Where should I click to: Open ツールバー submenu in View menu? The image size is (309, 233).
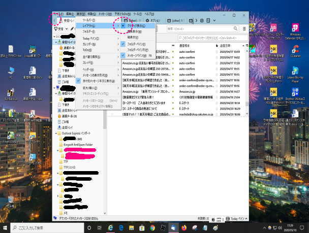click(x=98, y=20)
